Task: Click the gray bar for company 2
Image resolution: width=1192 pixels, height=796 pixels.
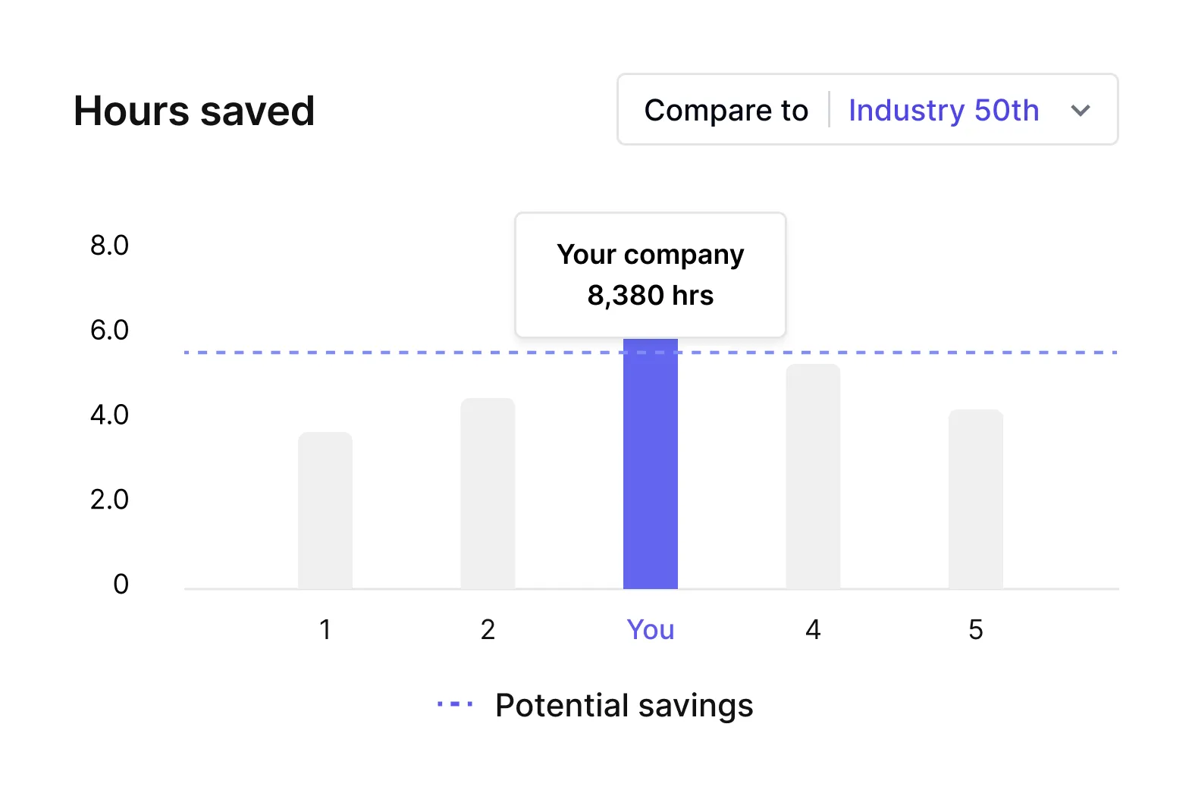Action: coord(488,494)
